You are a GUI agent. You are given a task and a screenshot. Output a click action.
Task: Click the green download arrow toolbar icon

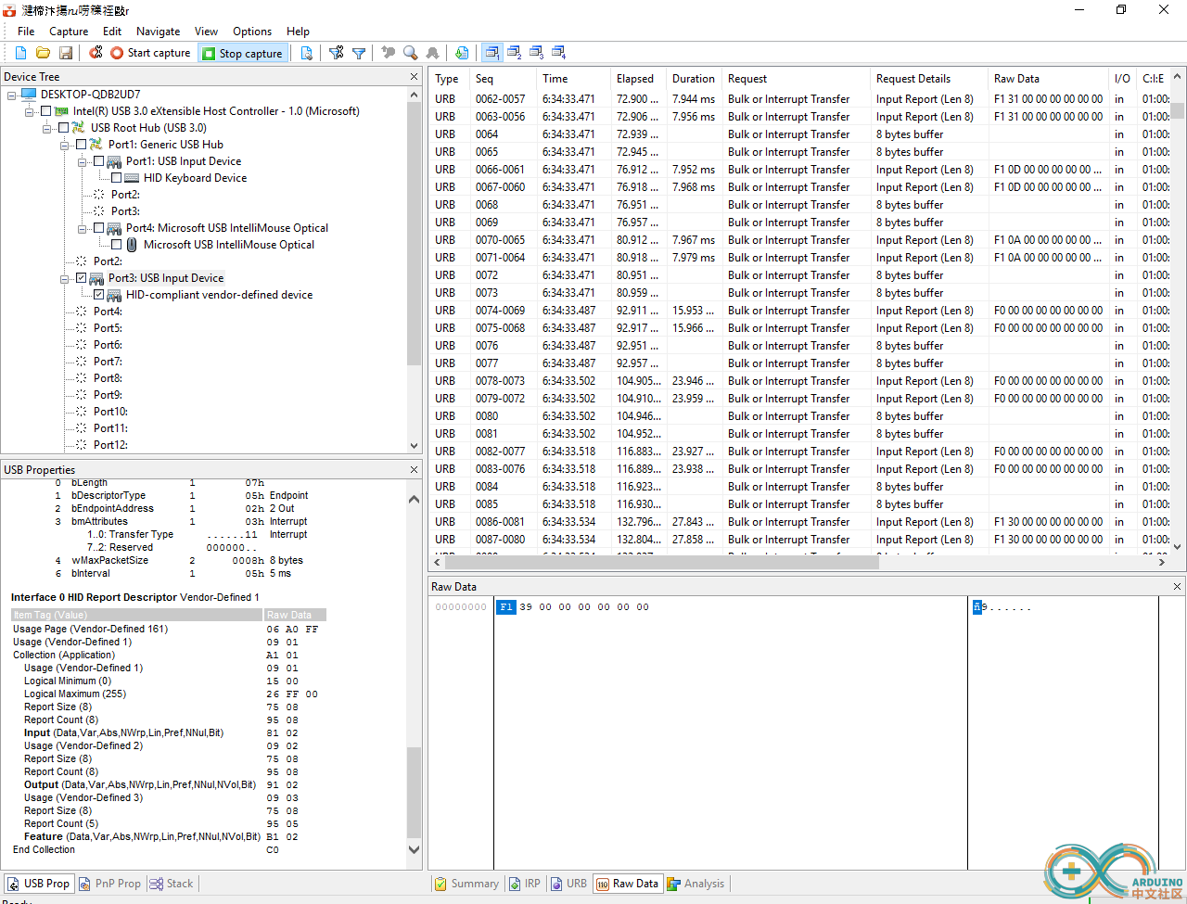[462, 53]
